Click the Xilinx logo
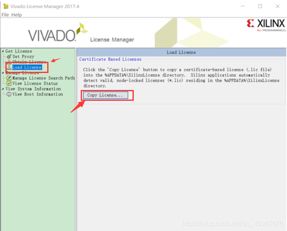 266,25
